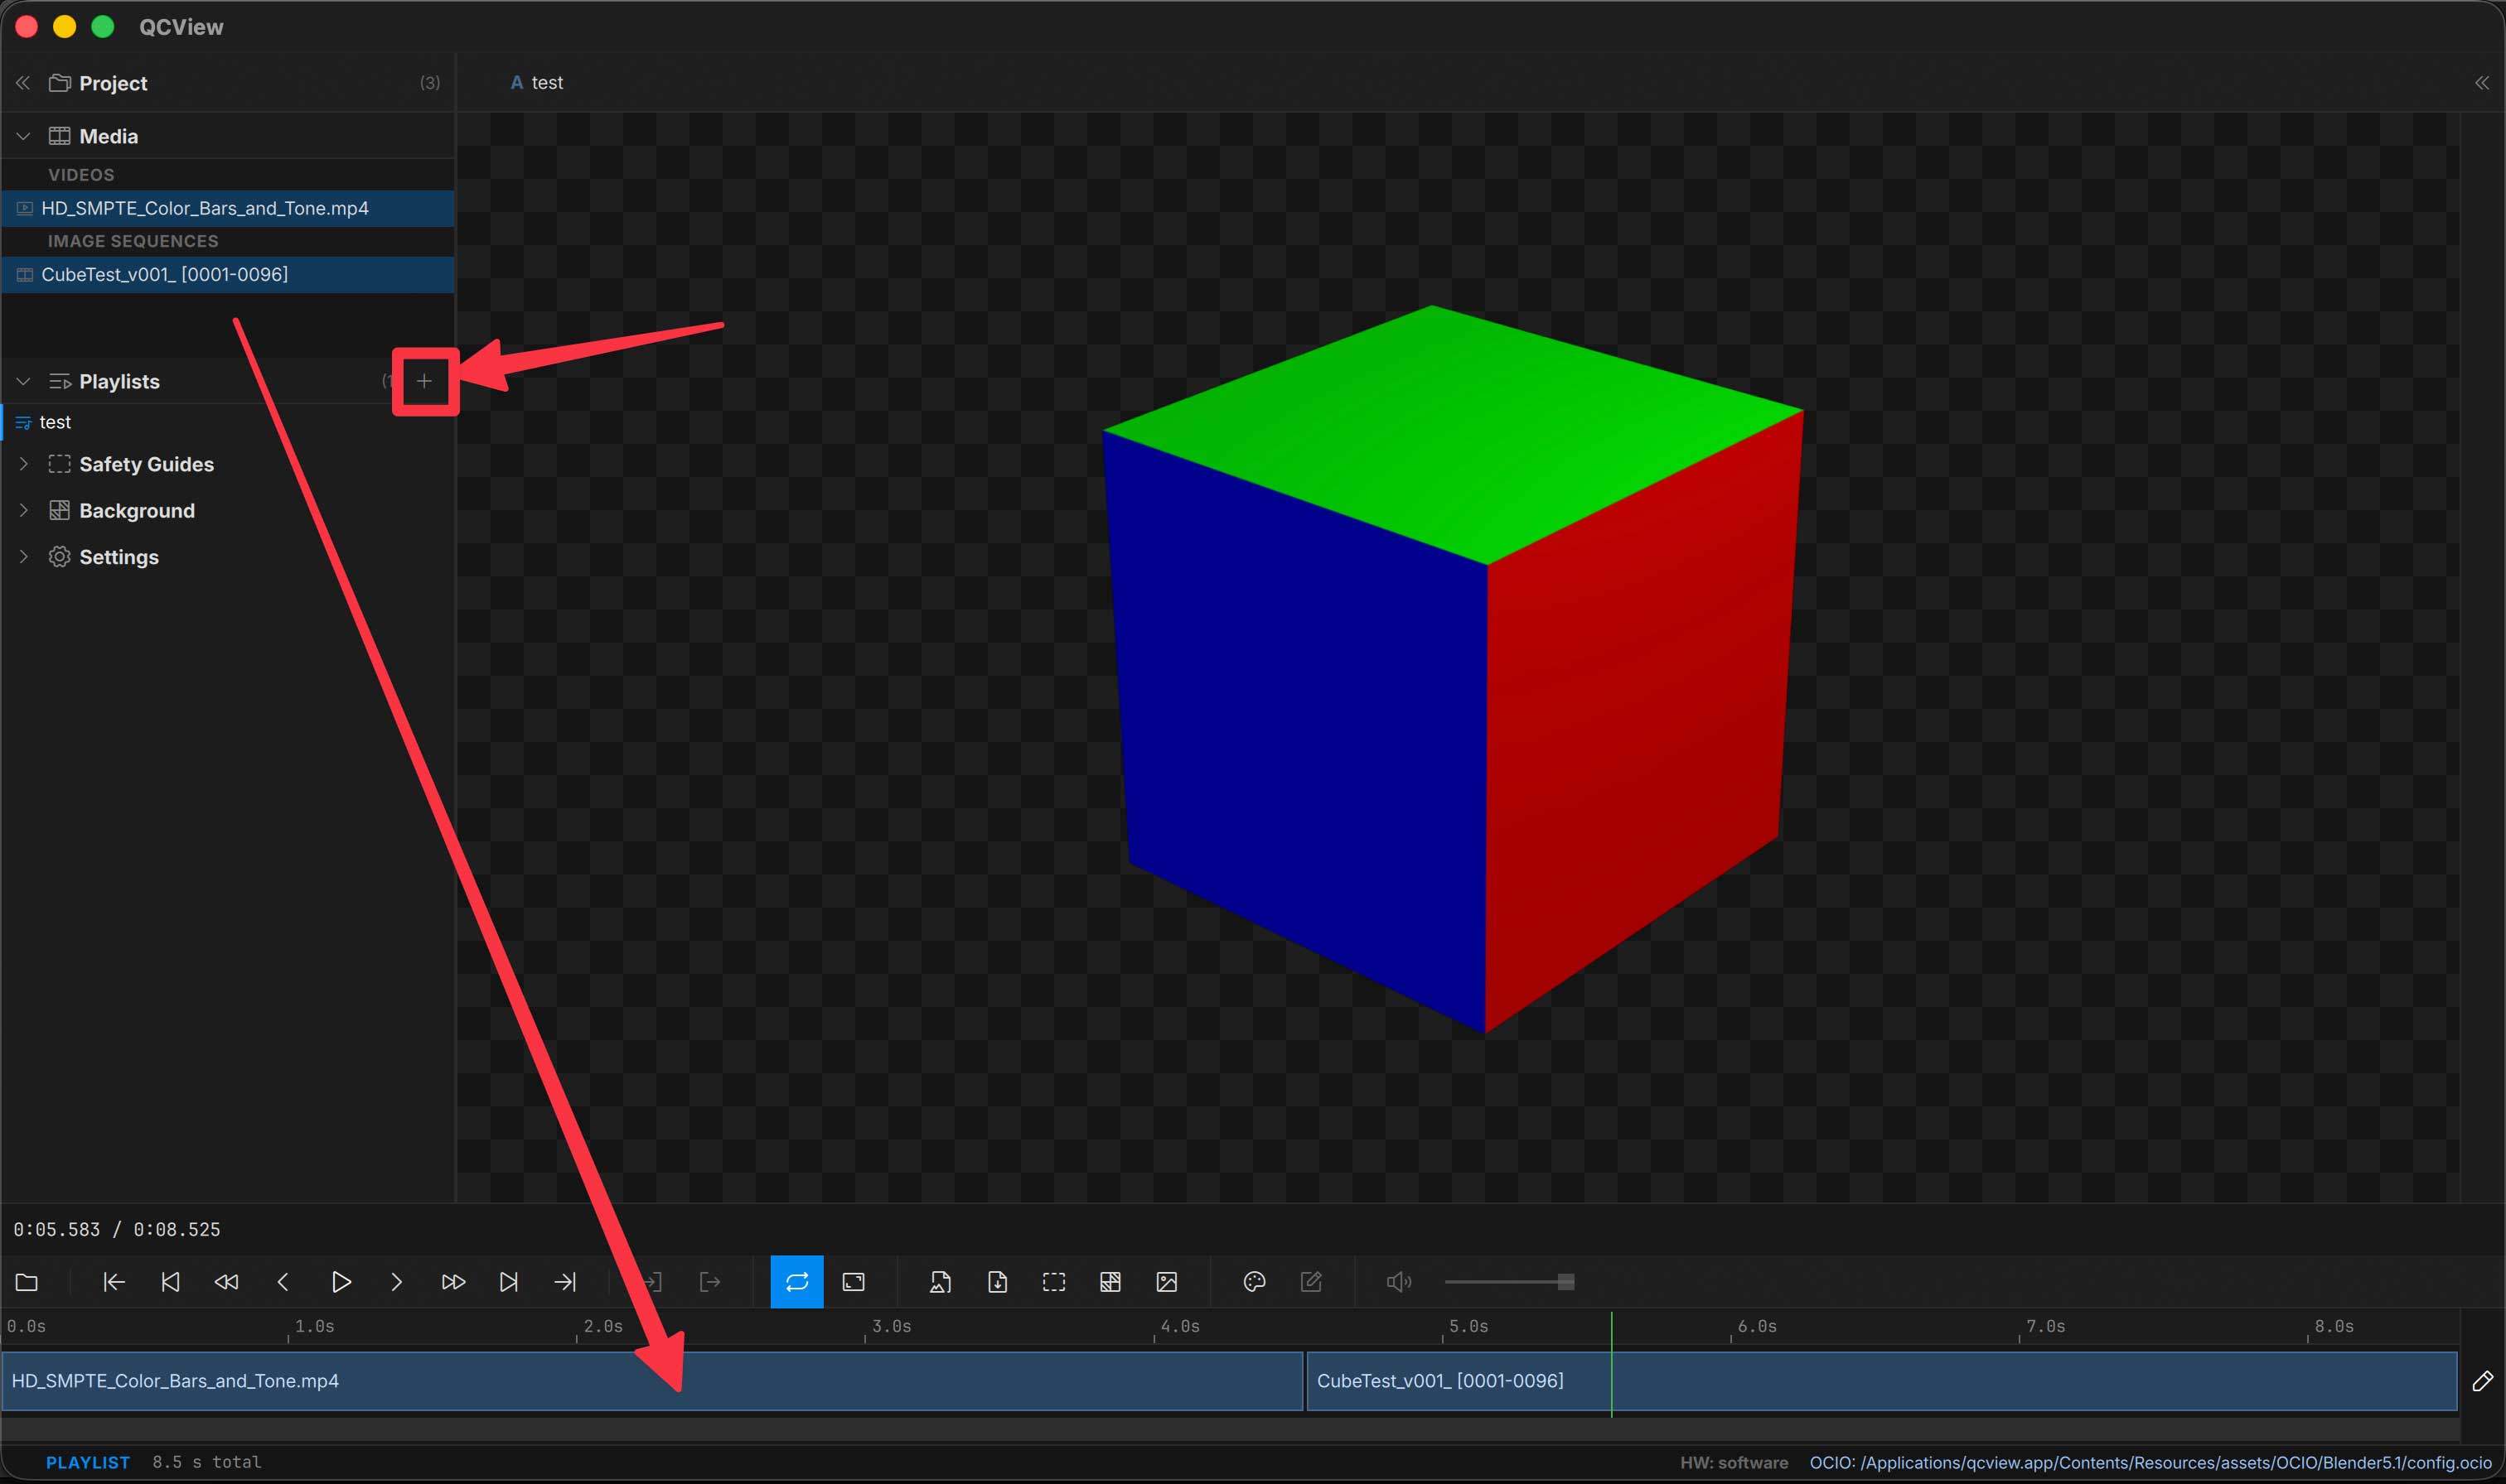Click the 'A test' viewer tab
The height and width of the screenshot is (1484, 2506).
pyautogui.click(x=537, y=83)
